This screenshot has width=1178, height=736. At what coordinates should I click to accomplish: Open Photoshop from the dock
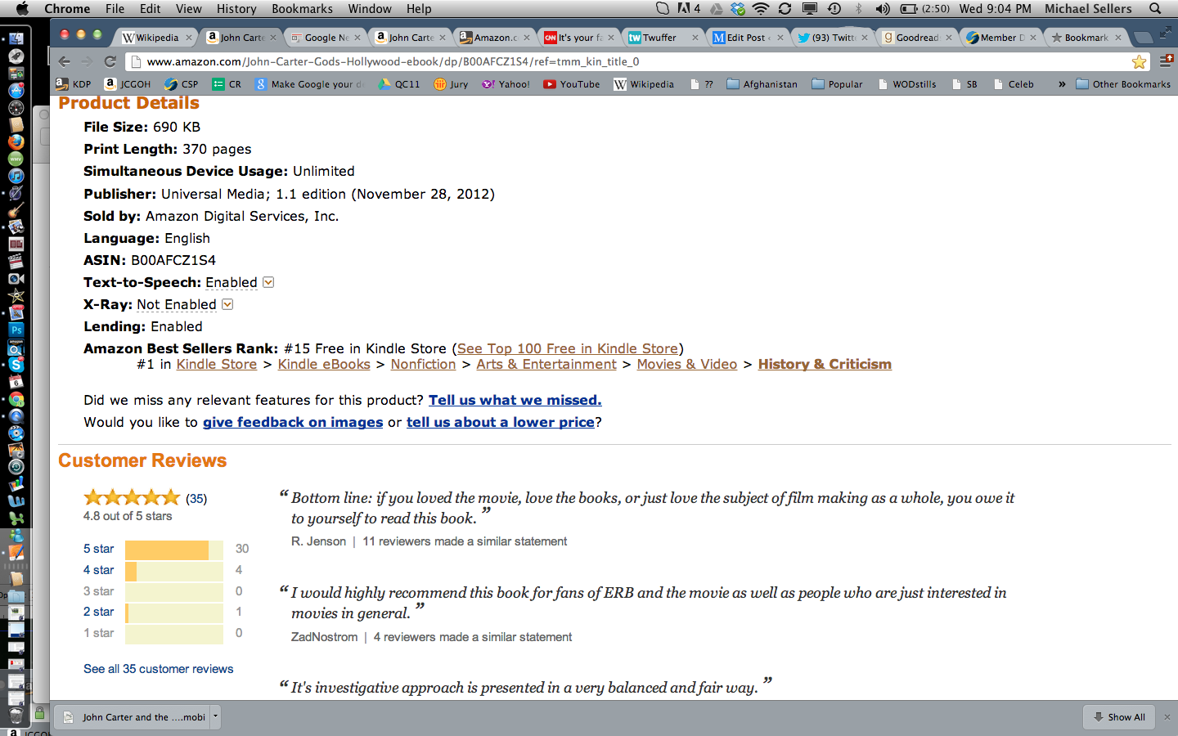pyautogui.click(x=16, y=330)
